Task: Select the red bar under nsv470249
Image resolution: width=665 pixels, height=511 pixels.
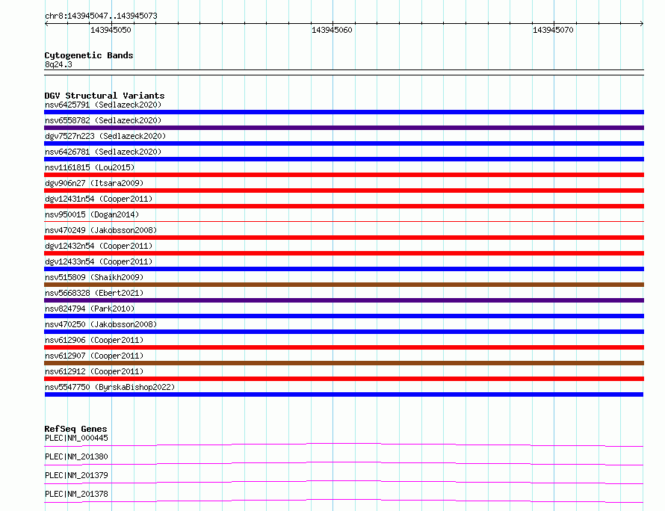Action: [x=344, y=238]
